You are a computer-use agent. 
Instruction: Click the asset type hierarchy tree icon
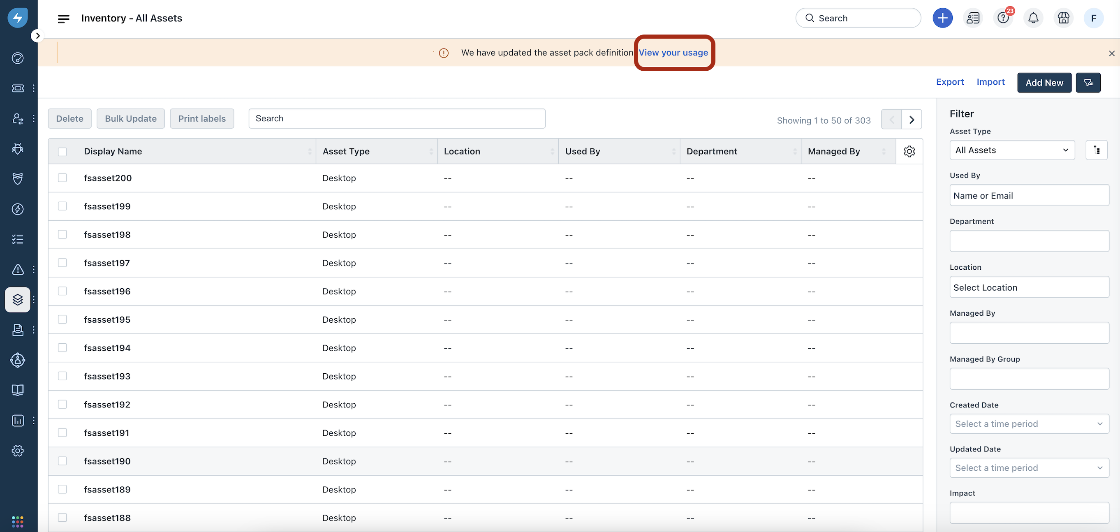1096,150
